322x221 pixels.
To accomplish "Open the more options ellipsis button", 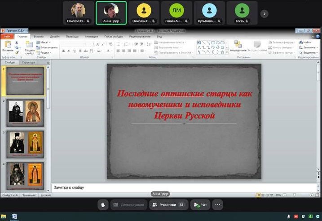I will tap(217, 204).
